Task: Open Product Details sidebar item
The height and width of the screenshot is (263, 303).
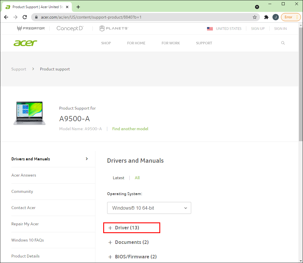Action: pyautogui.click(x=25, y=256)
